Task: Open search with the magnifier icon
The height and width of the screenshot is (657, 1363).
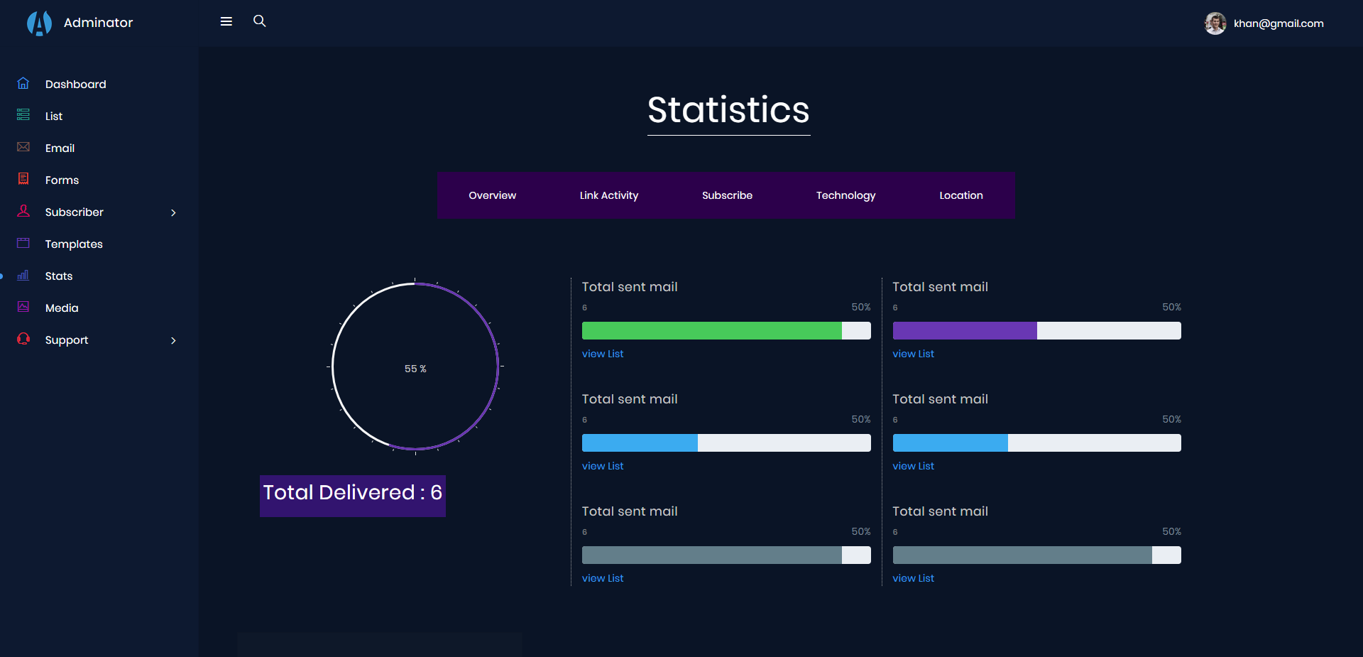Action: [260, 21]
